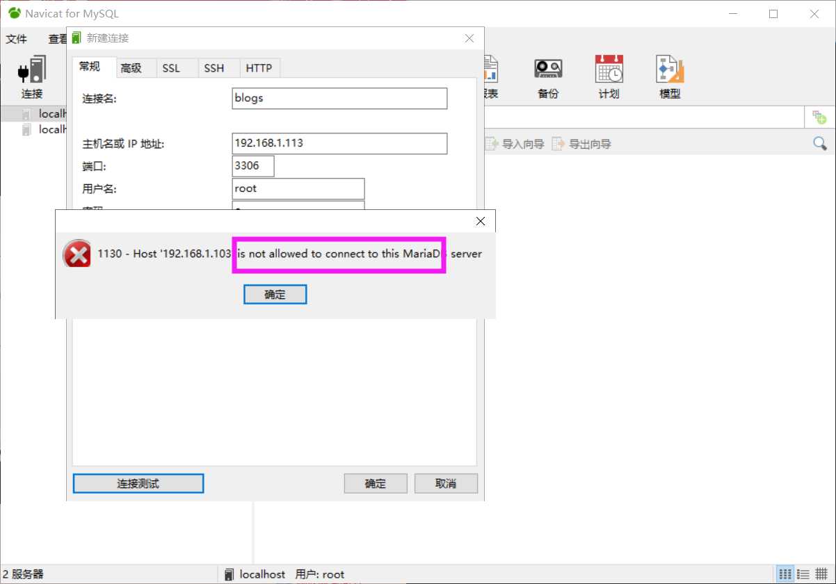This screenshot has width=836, height=584.
Task: Close the 新建连接 dialog
Action: click(x=470, y=39)
